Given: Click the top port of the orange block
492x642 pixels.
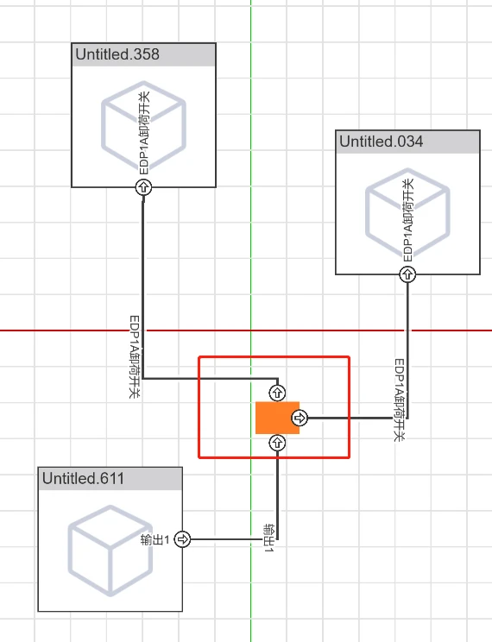Looking at the screenshot, I should tap(277, 393).
